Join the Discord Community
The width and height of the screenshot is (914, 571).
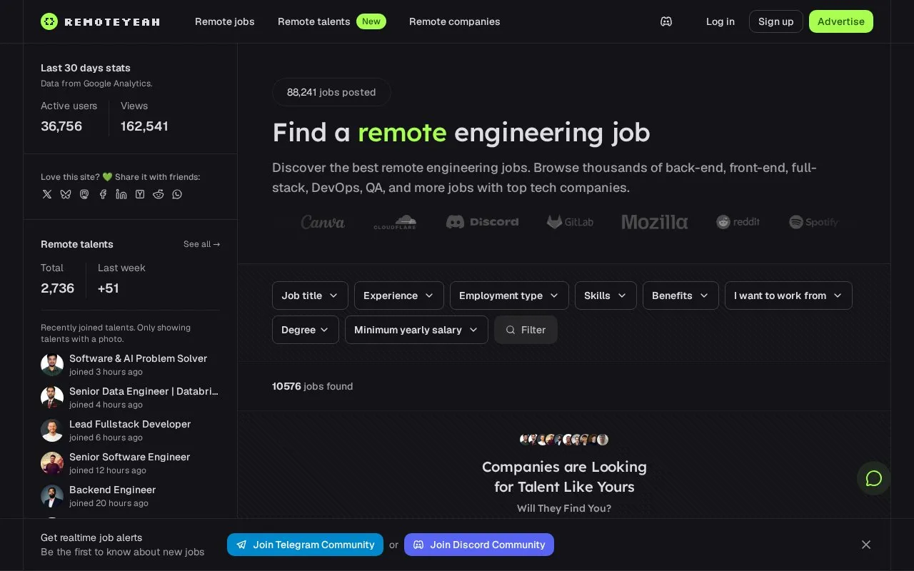[x=479, y=545]
